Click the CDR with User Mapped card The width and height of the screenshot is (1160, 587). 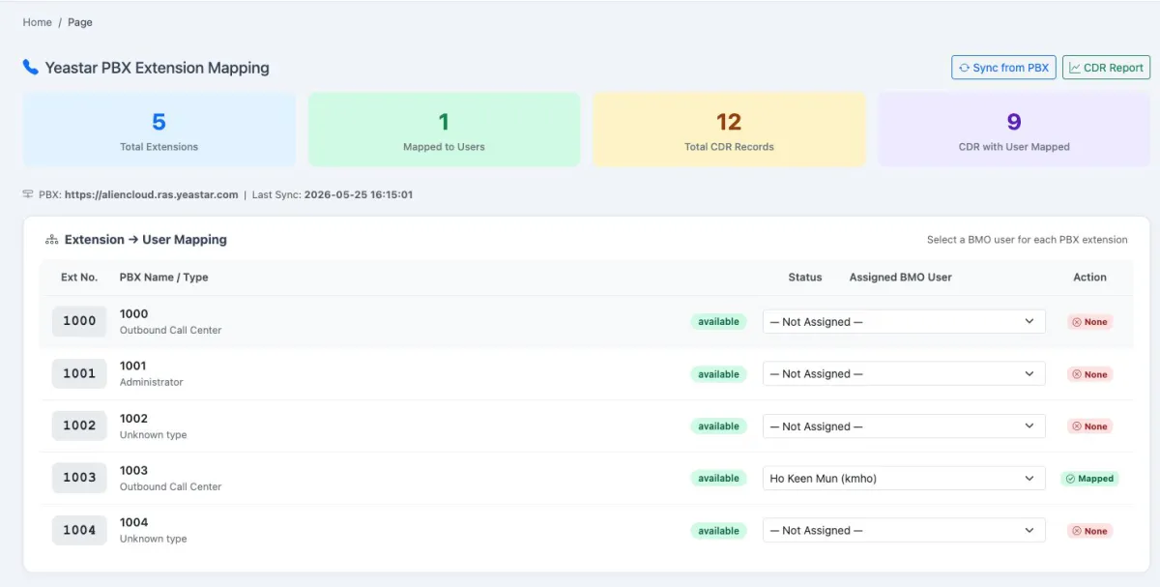coord(1014,130)
